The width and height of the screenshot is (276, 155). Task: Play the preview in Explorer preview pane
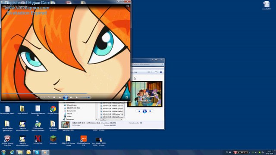144,111
